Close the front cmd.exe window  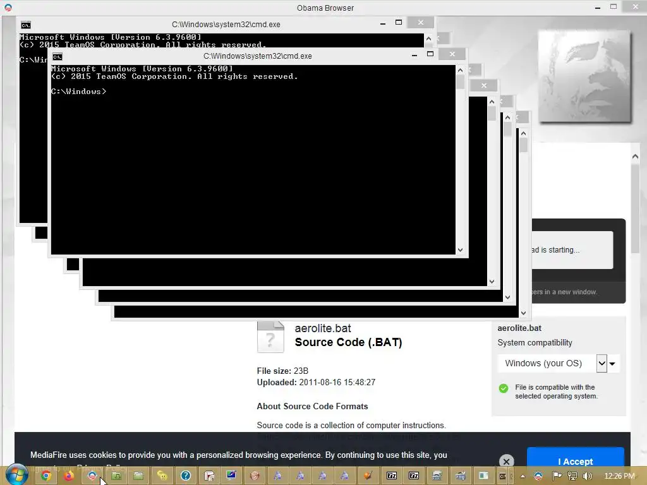coord(452,54)
